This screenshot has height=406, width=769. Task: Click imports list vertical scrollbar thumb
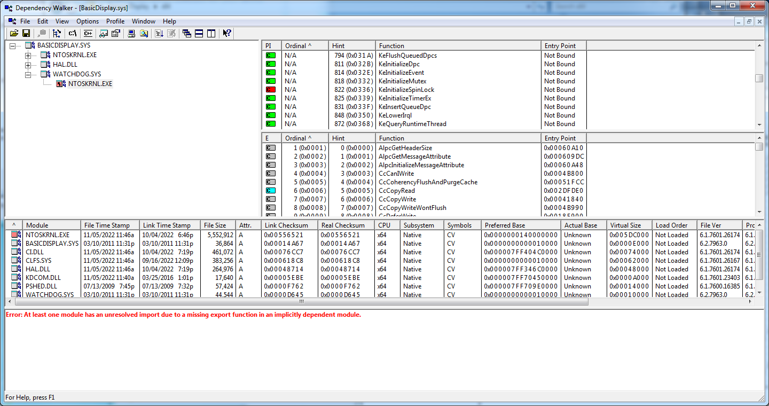[759, 79]
